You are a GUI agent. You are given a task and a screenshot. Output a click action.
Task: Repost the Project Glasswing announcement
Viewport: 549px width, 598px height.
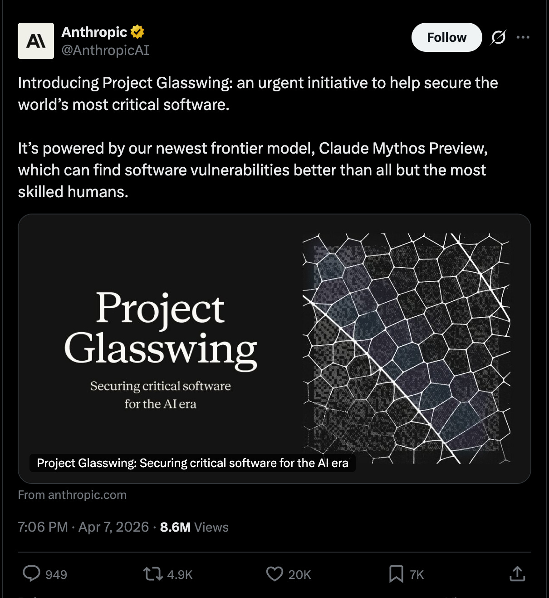point(152,574)
